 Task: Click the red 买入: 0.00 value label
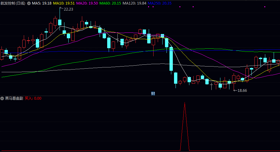click(33, 98)
